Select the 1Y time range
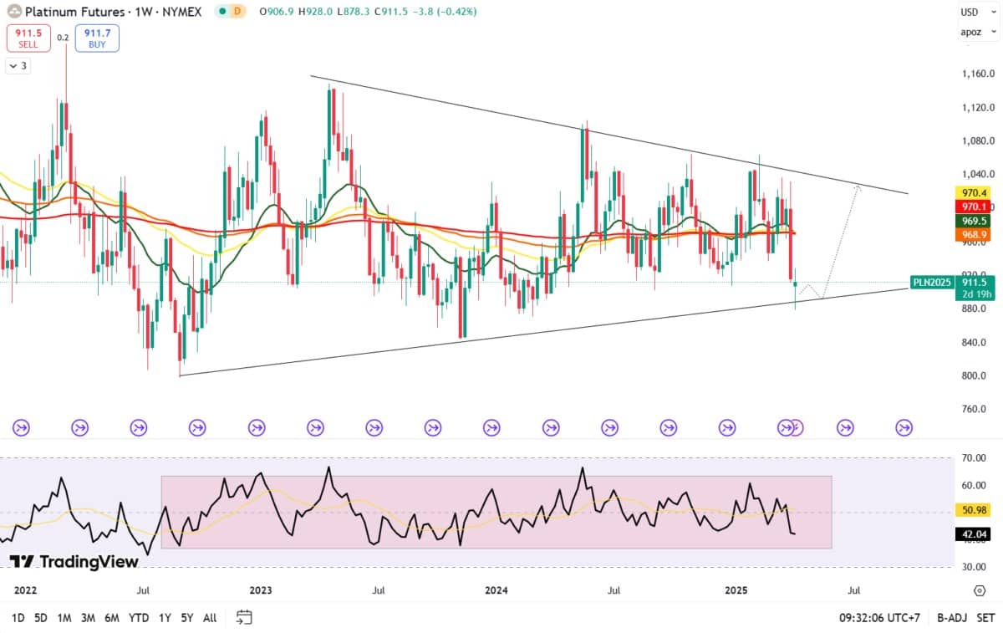 click(x=165, y=618)
